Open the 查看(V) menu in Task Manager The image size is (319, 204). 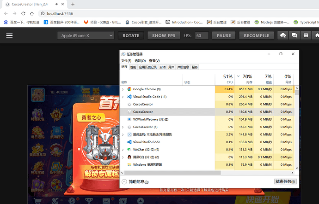pyautogui.click(x=154, y=61)
